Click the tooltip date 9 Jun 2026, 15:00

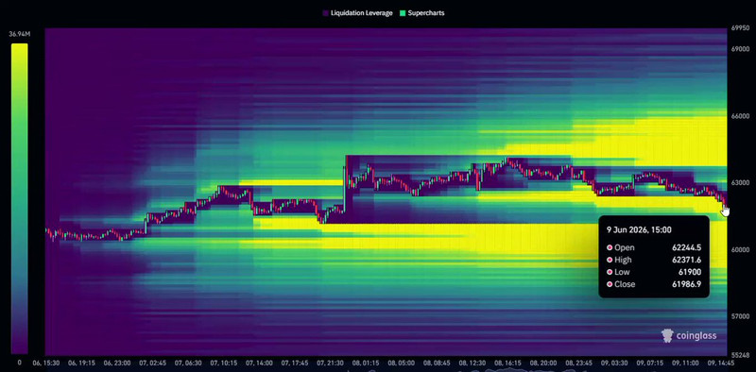[639, 230]
